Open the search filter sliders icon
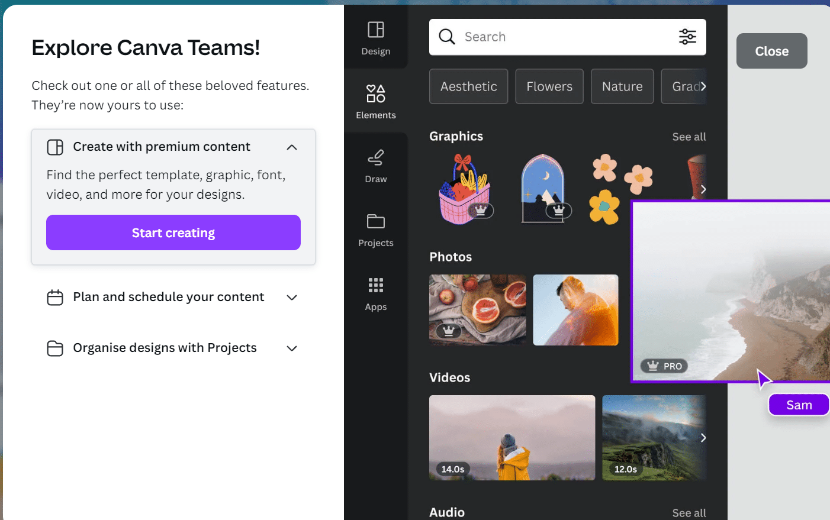Screen dimensions: 830x520 pos(687,37)
